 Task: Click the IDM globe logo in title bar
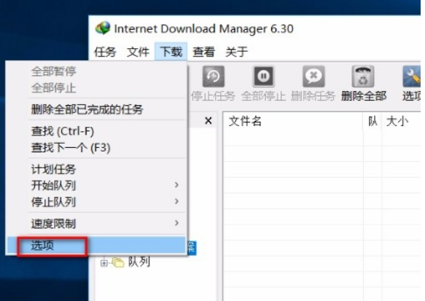coord(103,28)
